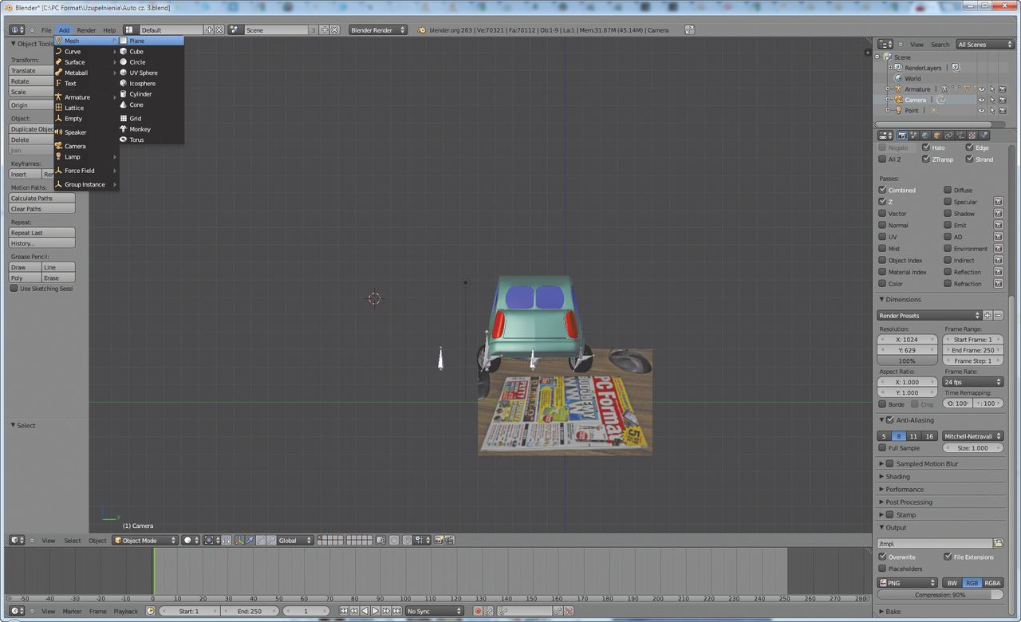Expand the Sampled Motion Blur panel
The width and height of the screenshot is (1021, 622).
[x=925, y=463]
